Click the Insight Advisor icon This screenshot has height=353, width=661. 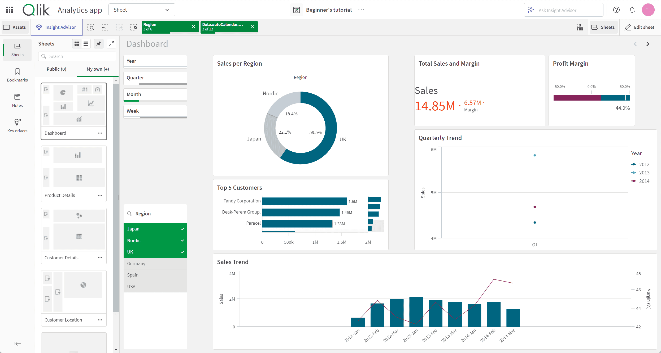tap(39, 27)
